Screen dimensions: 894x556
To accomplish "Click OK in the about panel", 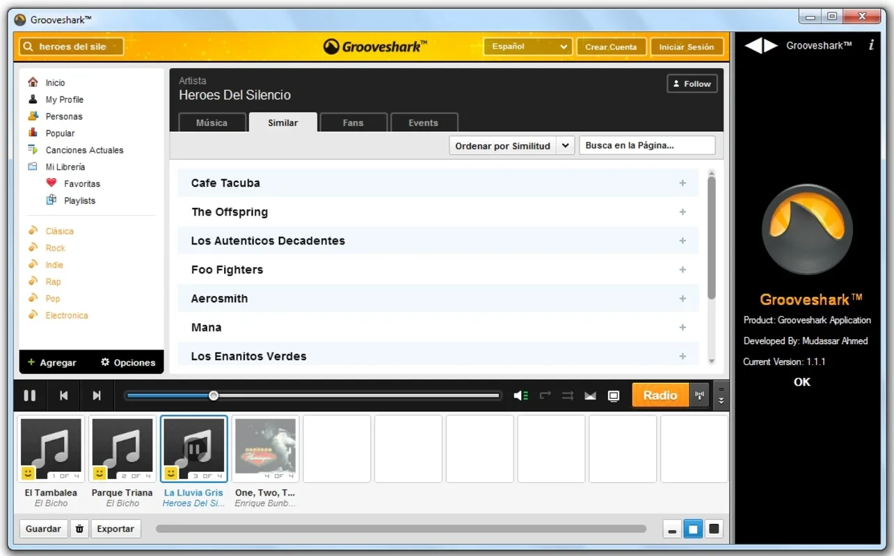I will coord(802,382).
